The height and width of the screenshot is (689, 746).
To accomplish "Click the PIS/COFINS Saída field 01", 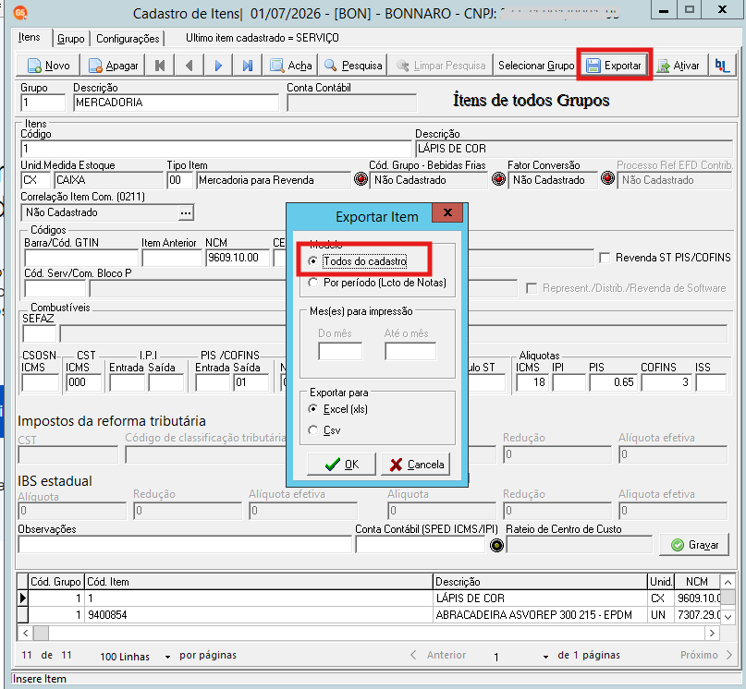I will 251,382.
